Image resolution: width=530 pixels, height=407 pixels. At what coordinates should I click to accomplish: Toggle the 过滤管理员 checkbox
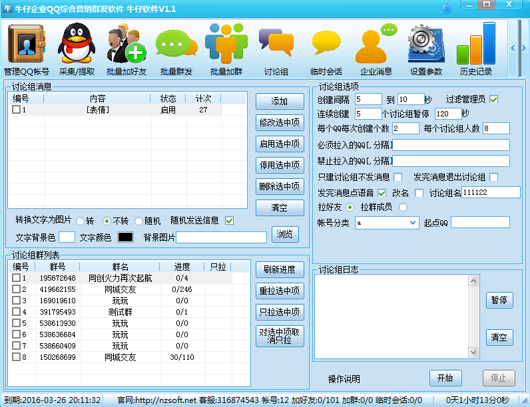point(494,99)
